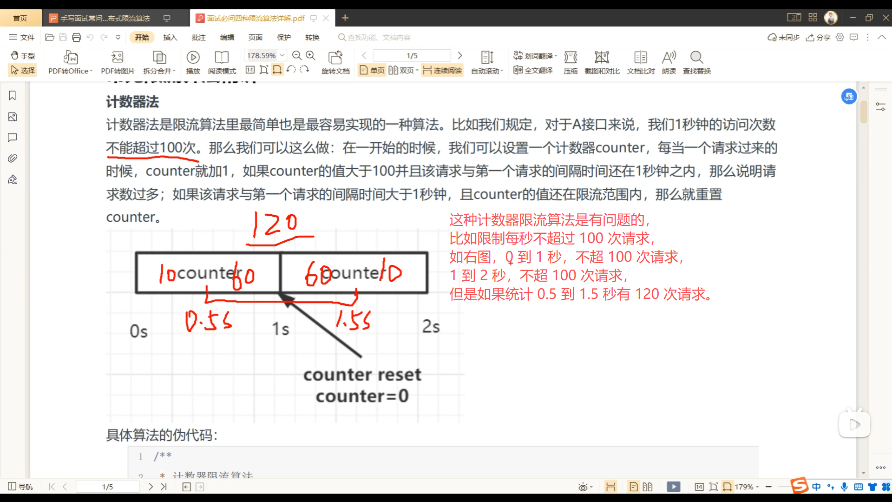
Task: Click the 分享 share button
Action: click(818, 37)
